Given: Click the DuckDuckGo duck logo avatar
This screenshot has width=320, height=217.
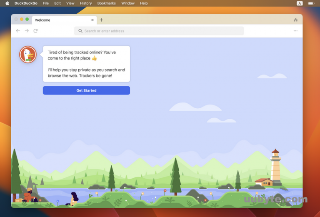Looking at the screenshot, I should [28, 55].
